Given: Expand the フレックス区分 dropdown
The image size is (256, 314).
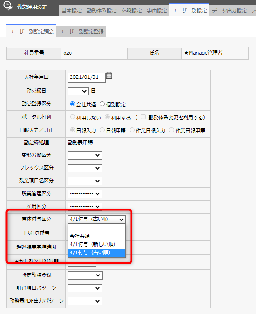Looking at the screenshot, I should pos(85,168).
